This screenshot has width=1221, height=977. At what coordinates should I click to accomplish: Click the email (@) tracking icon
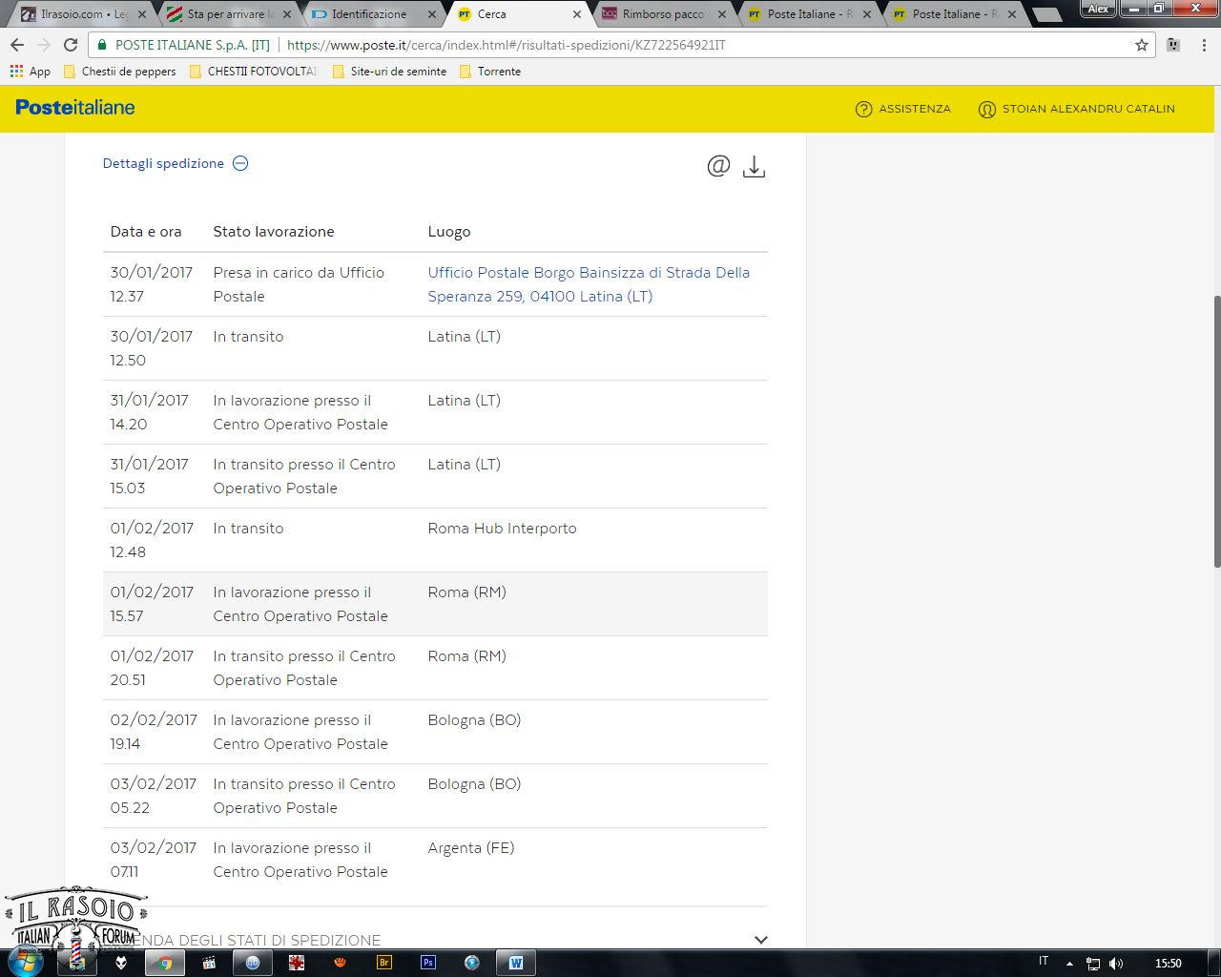tap(718, 166)
